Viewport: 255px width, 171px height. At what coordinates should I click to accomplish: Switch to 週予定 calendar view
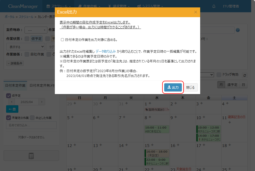click(x=232, y=85)
